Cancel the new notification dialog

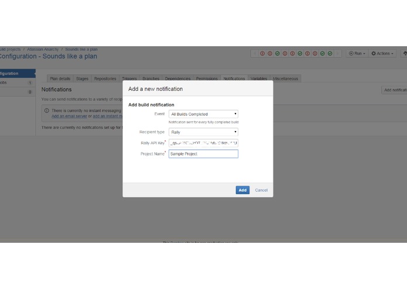pos(261,190)
